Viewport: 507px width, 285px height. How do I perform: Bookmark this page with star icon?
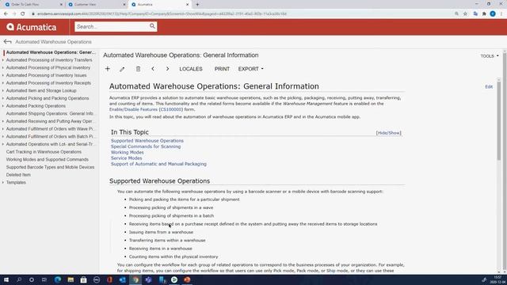465,14
